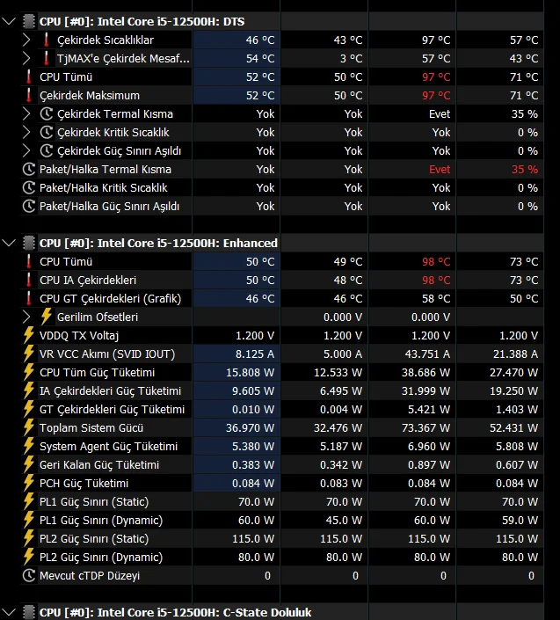
Task: Click the 59.0 W average PL1 Dynamic value
Action: pyautogui.click(x=520, y=521)
